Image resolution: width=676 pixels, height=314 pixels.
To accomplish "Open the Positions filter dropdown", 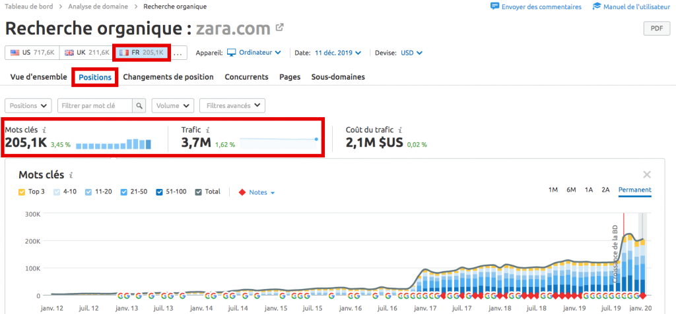I will coord(28,105).
